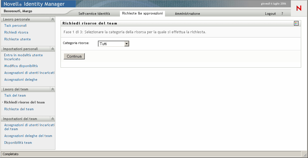Open the Amministrazione tab
Image resolution: width=308 pixels, height=158 pixels.
(187, 13)
